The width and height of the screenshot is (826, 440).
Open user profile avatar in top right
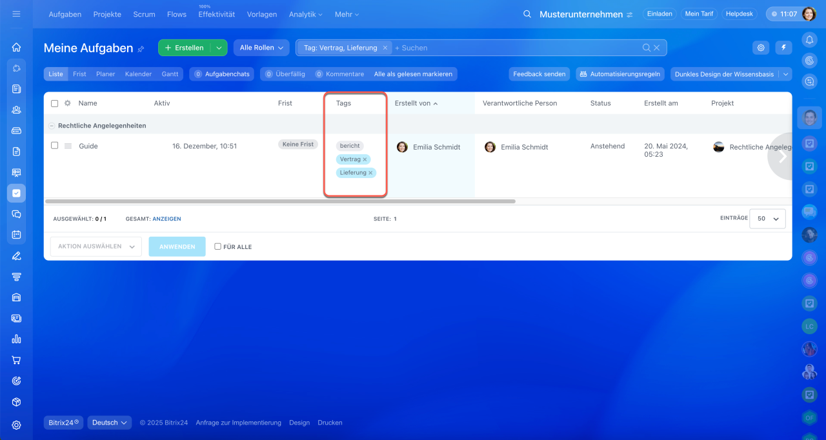(809, 14)
